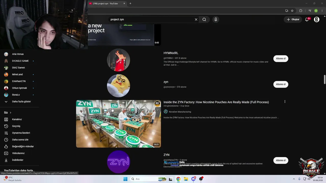Click the magnifier search button
326x183 pixels.
[x=204, y=19]
